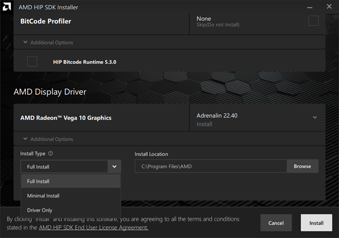Click the Install Type info icon

tap(51, 153)
